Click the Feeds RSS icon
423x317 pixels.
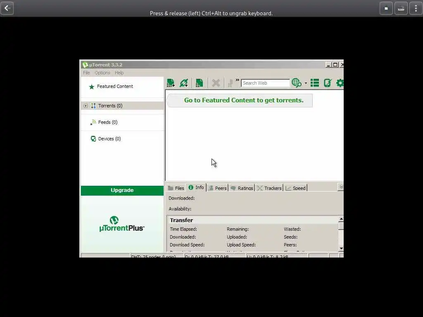(93, 122)
